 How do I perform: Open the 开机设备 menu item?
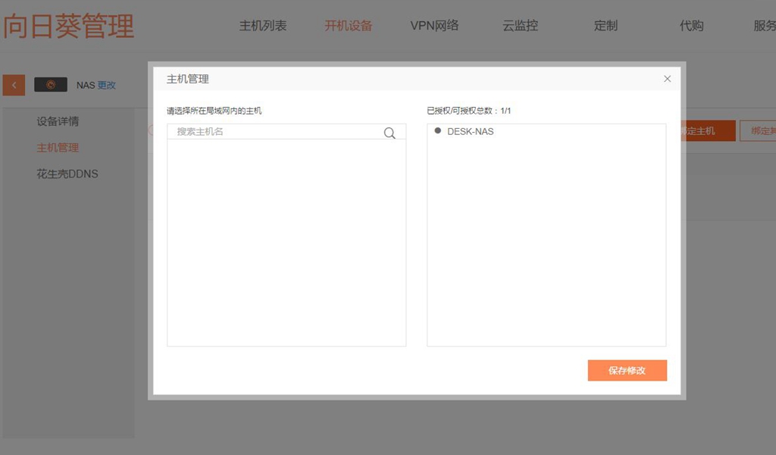tap(347, 25)
